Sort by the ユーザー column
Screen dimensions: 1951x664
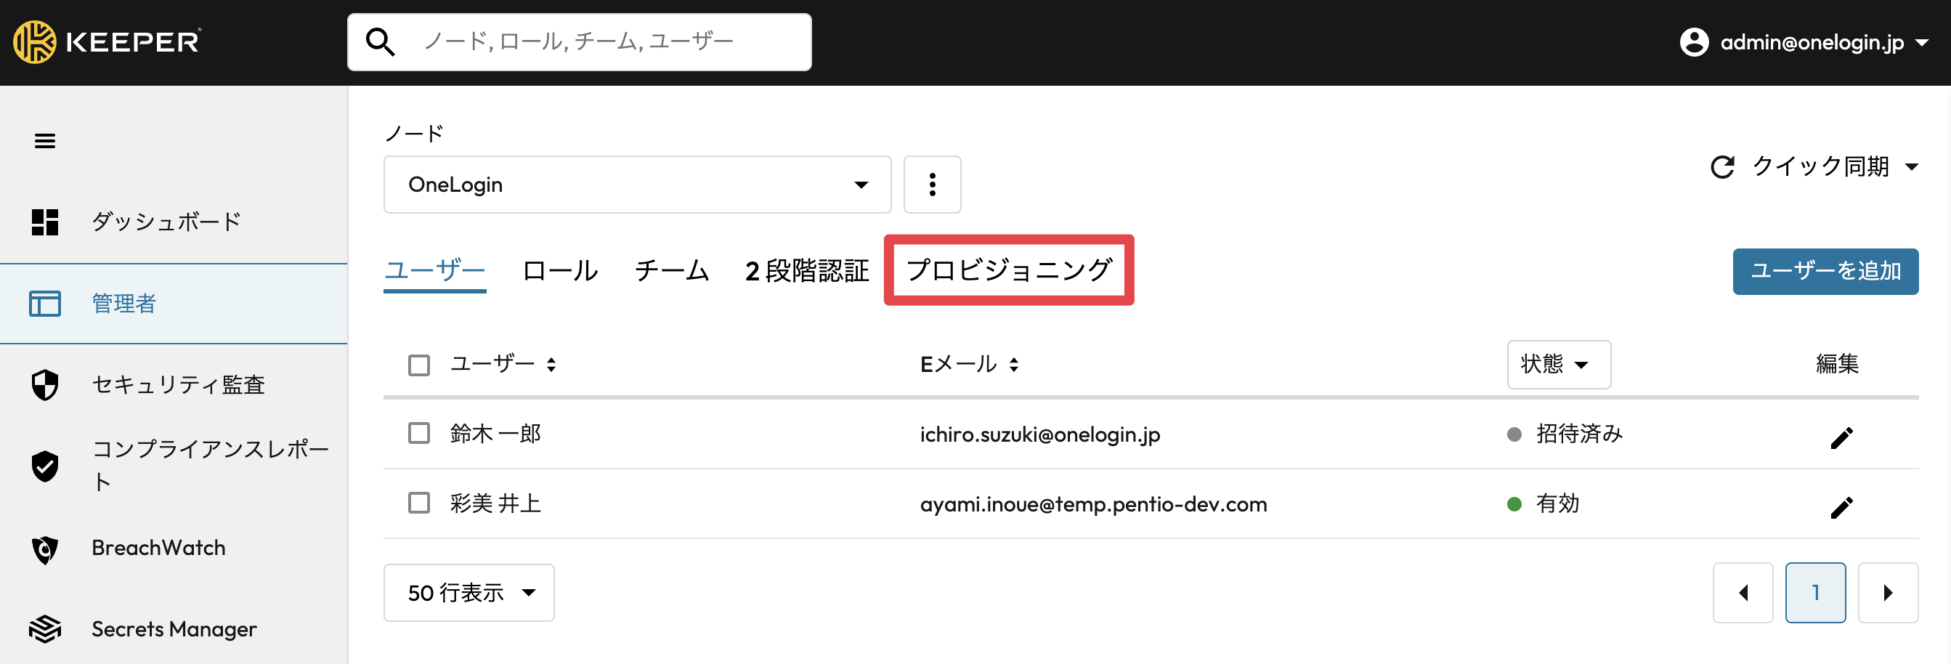coord(503,364)
